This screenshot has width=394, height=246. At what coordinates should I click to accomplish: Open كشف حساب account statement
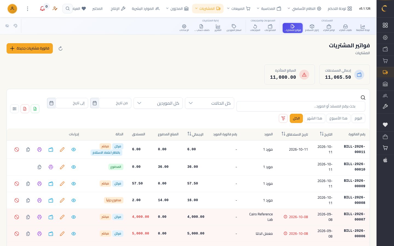[202, 28]
